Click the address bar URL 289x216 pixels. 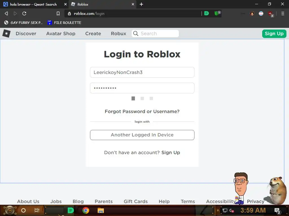[x=89, y=13]
